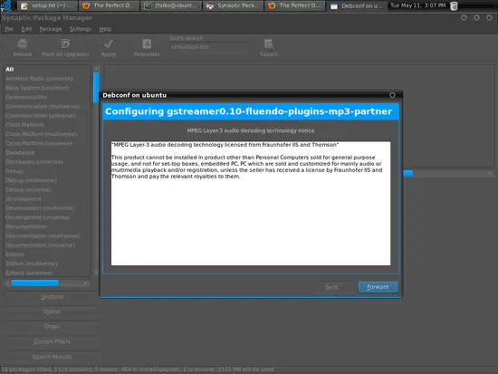The height and width of the screenshot is (374, 498).
Task: Click the Reload toolbar icon
Action: click(x=23, y=43)
